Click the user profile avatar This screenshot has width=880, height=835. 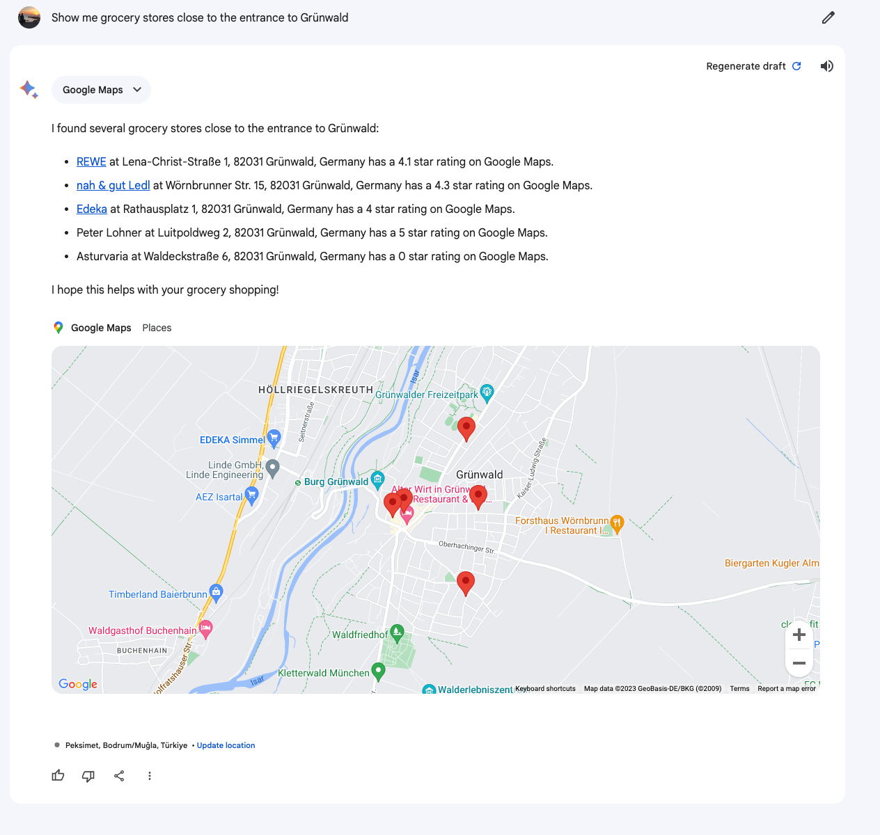[29, 17]
